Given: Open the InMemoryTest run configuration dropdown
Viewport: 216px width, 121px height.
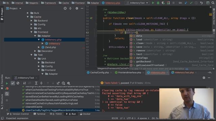Looking at the screenshot, I should [x=137, y=3].
